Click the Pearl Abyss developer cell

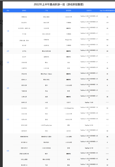point(46,74)
